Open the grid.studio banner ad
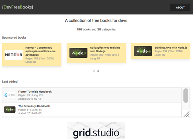The width and height of the screenshot is (193, 139). 96,130
